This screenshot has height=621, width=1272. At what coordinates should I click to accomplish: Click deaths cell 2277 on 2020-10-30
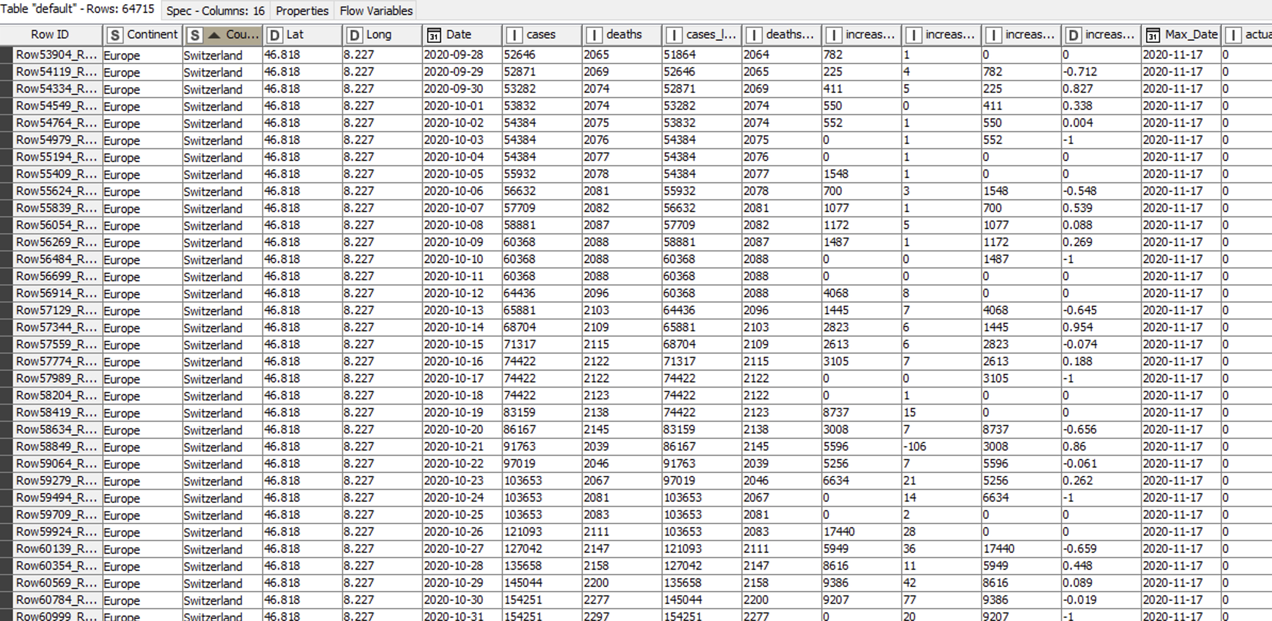coord(622,600)
